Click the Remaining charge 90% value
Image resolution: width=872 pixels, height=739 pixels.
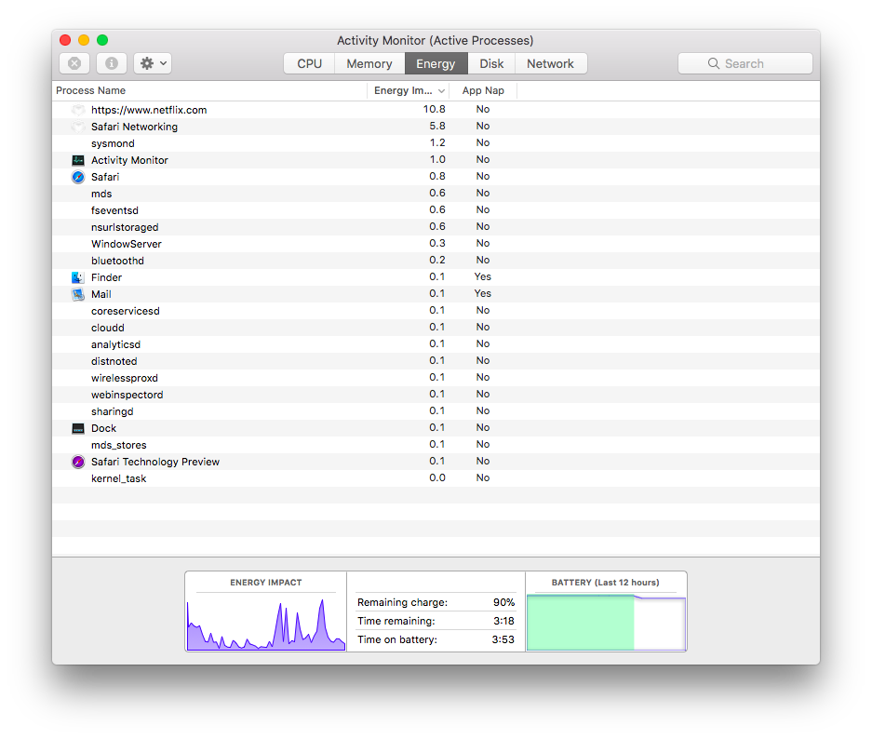pos(503,602)
